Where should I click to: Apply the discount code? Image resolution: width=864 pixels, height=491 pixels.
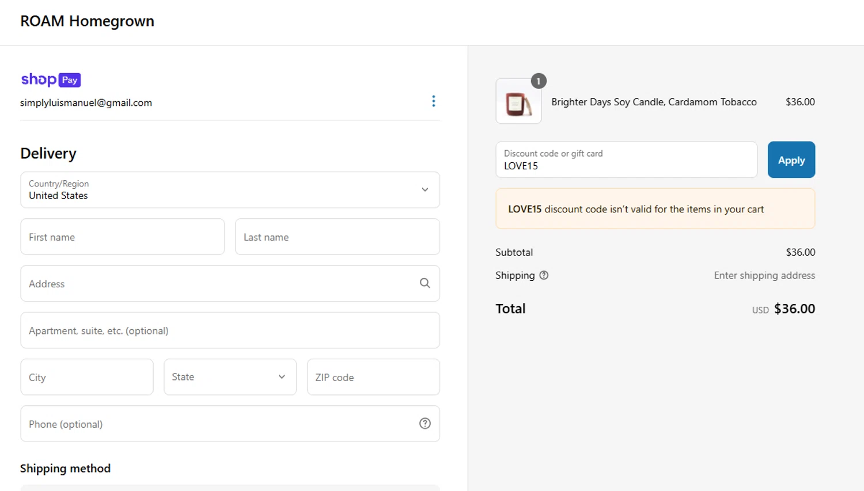791,159
